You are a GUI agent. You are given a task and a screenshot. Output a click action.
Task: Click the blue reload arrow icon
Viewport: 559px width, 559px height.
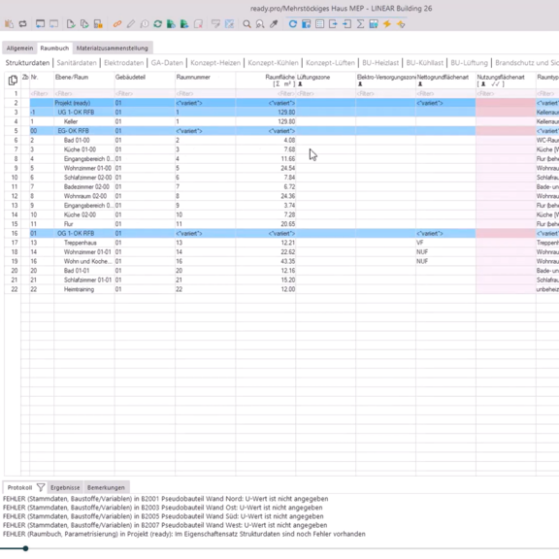[x=293, y=24]
